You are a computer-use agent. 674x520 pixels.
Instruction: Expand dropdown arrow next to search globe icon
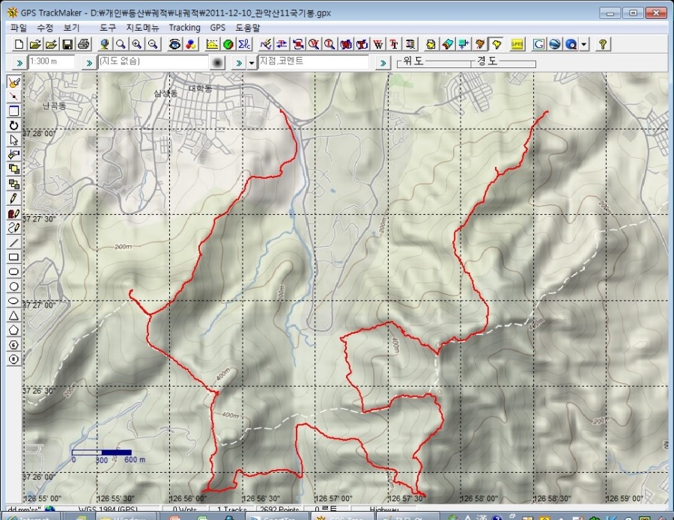(584, 44)
